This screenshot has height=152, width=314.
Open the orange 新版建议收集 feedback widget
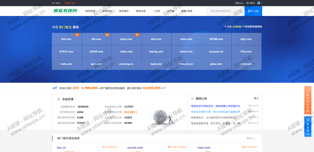click(308, 101)
